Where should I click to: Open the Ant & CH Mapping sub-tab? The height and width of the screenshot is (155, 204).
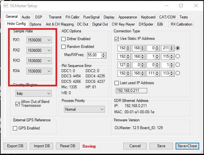60,24
